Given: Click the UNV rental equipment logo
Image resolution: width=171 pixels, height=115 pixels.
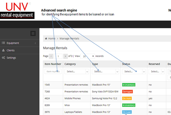Looking at the screenshot, I should point(17,10).
